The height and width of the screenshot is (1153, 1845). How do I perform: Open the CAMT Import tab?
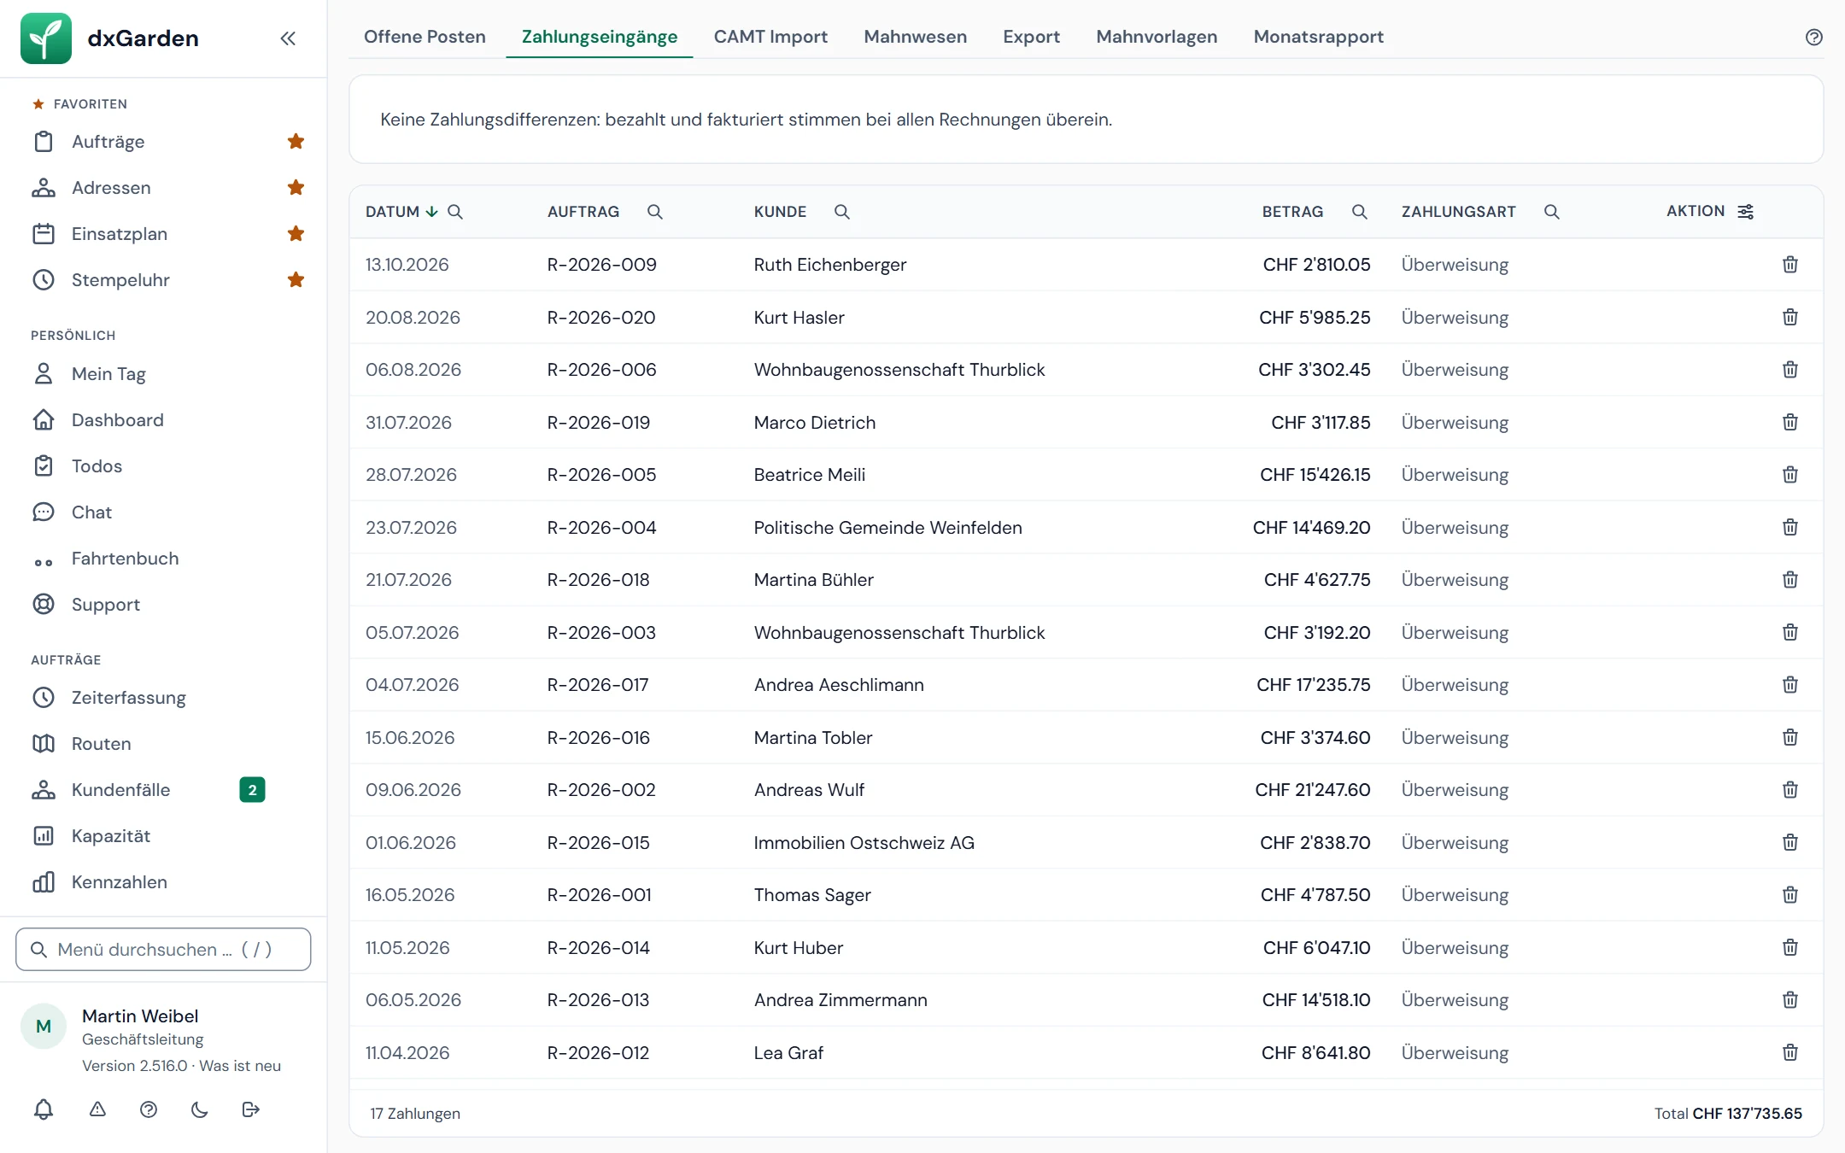pos(770,37)
